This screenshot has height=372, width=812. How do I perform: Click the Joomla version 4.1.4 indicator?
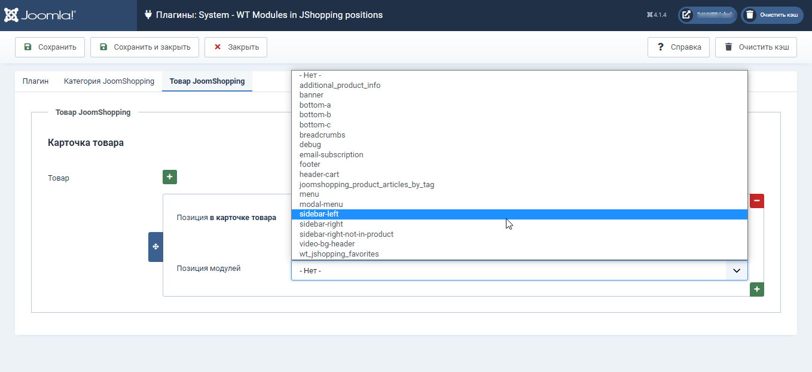tap(657, 15)
